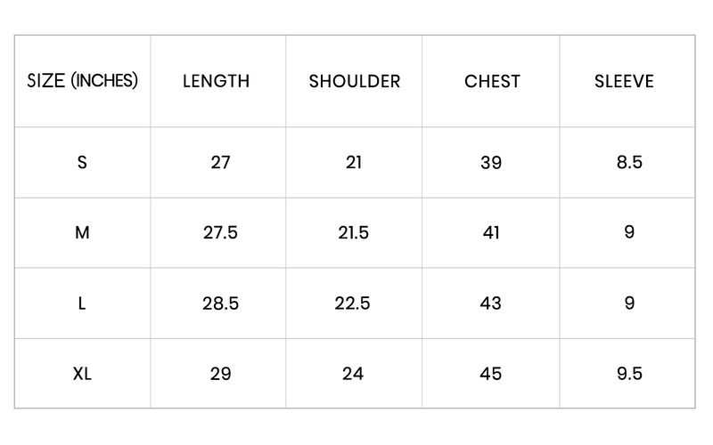Click chest value 39 in S row

click(491, 163)
